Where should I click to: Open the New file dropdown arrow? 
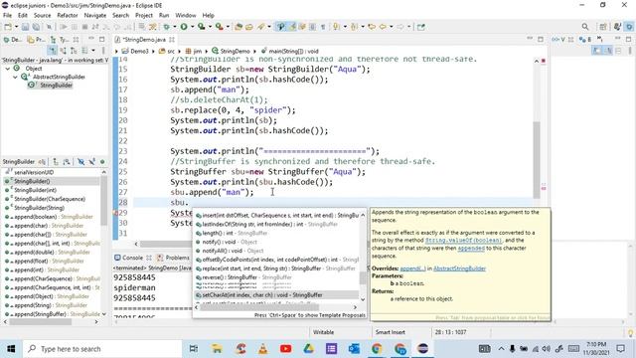click(x=16, y=27)
